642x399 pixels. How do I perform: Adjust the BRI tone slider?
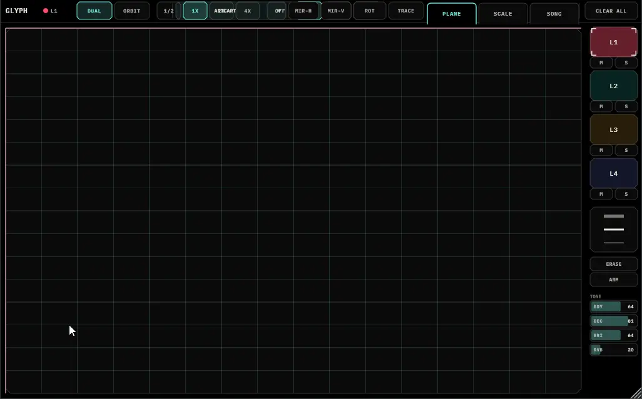click(613, 335)
